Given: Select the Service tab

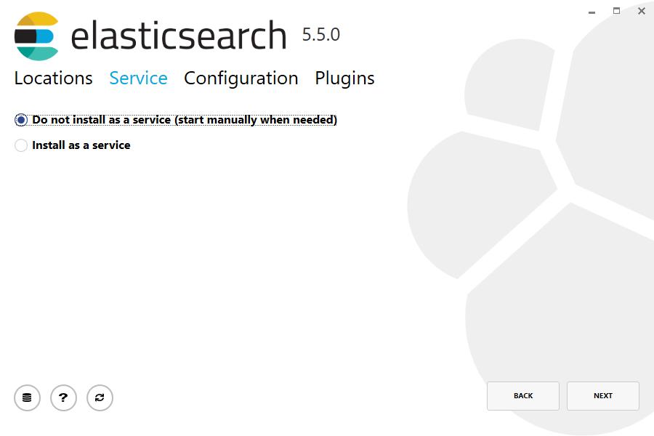Looking at the screenshot, I should 138,78.
